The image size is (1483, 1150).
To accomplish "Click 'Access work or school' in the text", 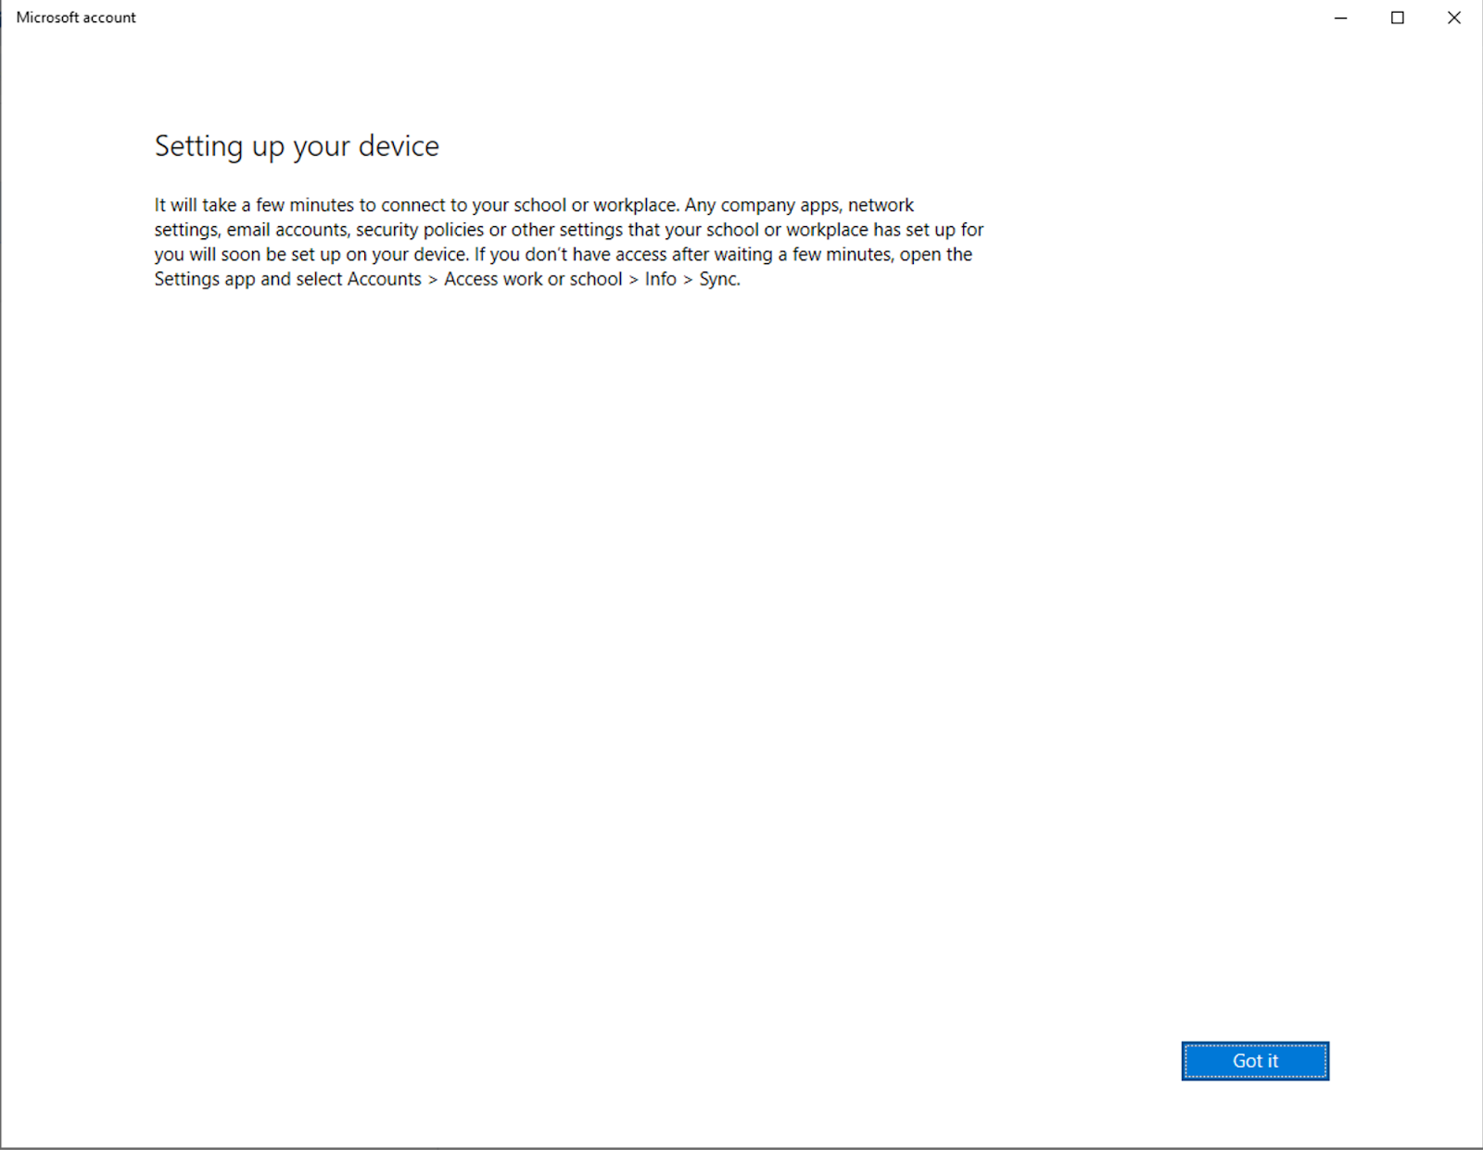I will (532, 279).
